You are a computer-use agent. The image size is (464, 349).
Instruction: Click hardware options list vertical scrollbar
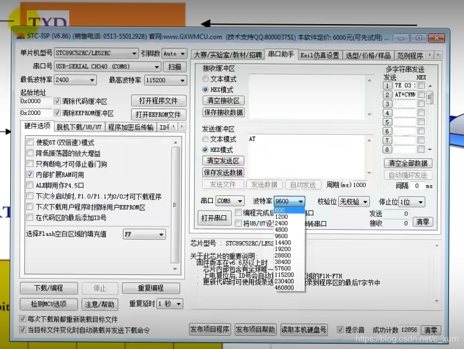(175, 206)
